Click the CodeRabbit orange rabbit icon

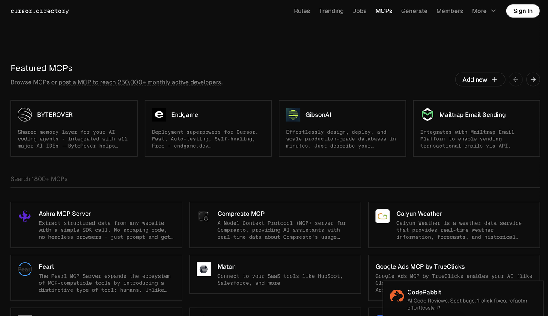coord(397,296)
